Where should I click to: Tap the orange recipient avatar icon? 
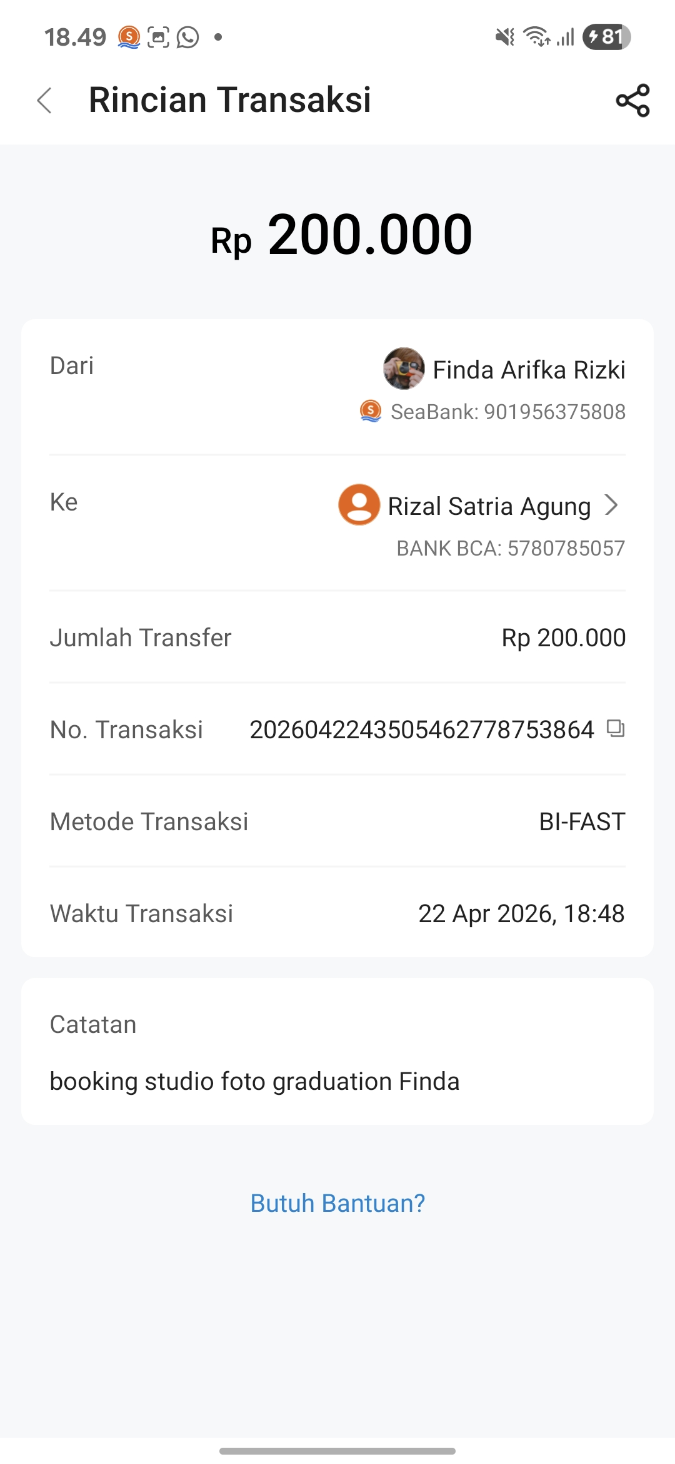point(359,504)
